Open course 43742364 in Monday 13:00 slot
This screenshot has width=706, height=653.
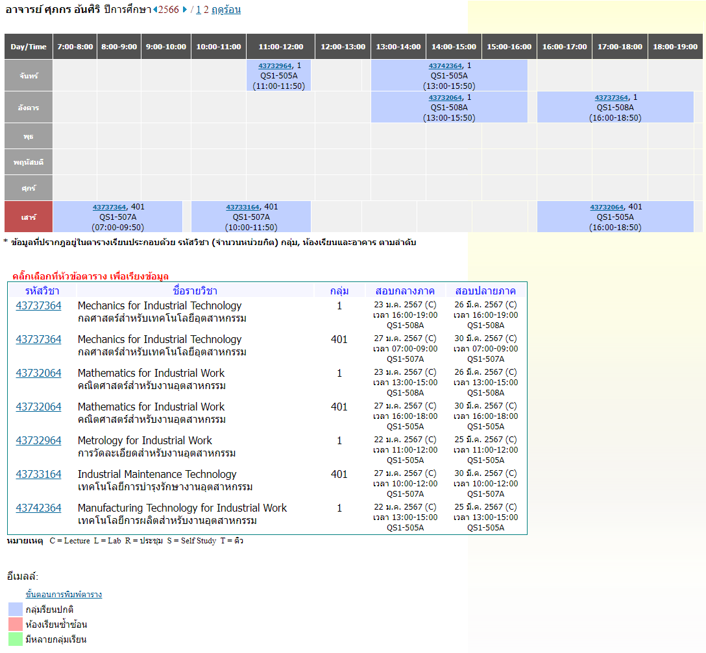pyautogui.click(x=445, y=65)
